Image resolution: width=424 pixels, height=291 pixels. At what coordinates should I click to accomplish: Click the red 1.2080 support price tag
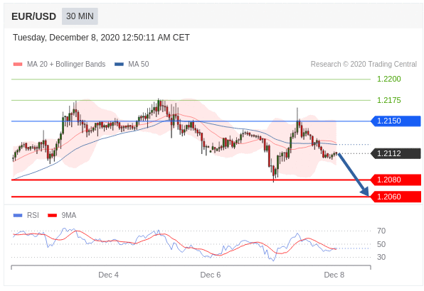396,180
